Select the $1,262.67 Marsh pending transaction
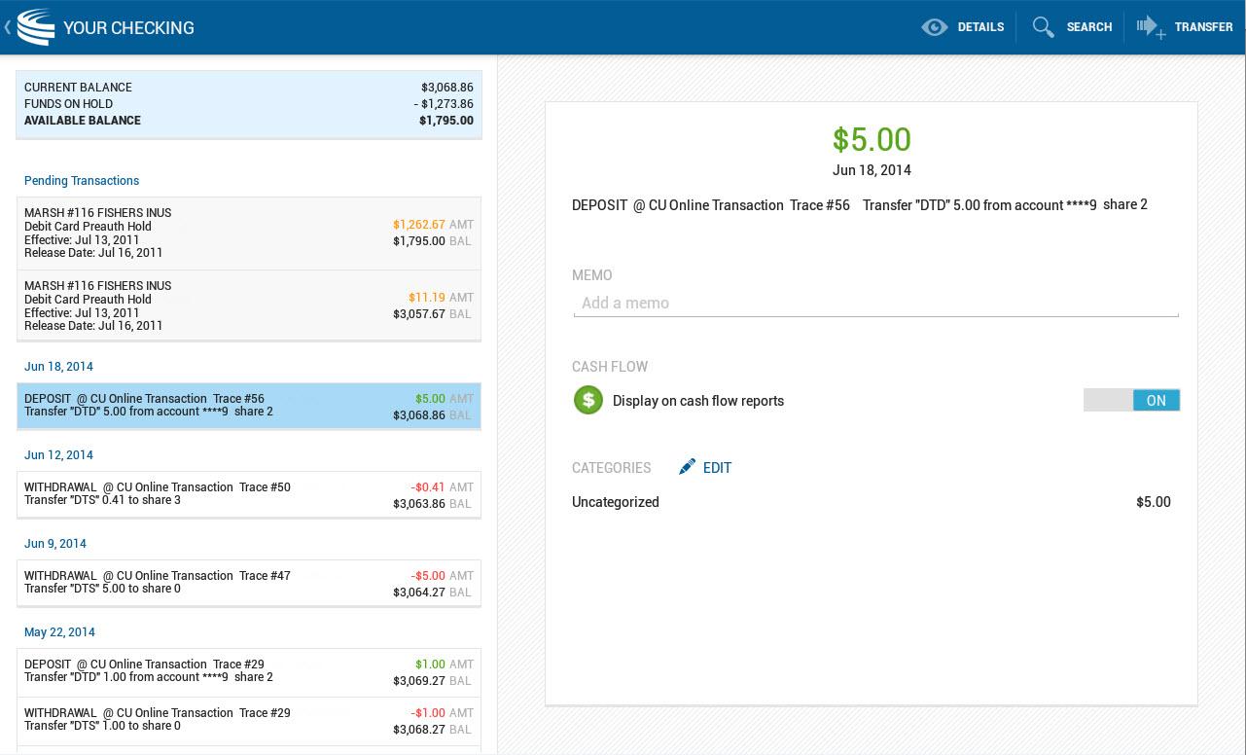The height and width of the screenshot is (755, 1246). 249,234
